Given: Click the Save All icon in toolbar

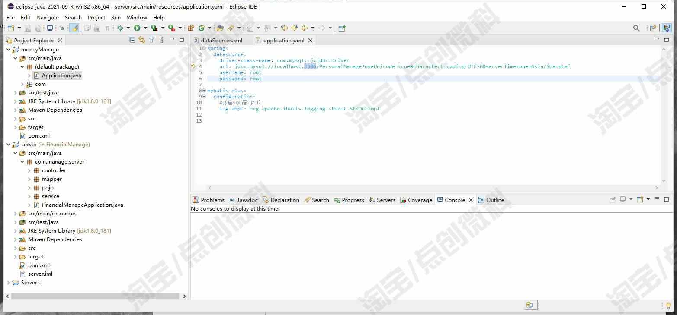Looking at the screenshot, I should (x=38, y=28).
